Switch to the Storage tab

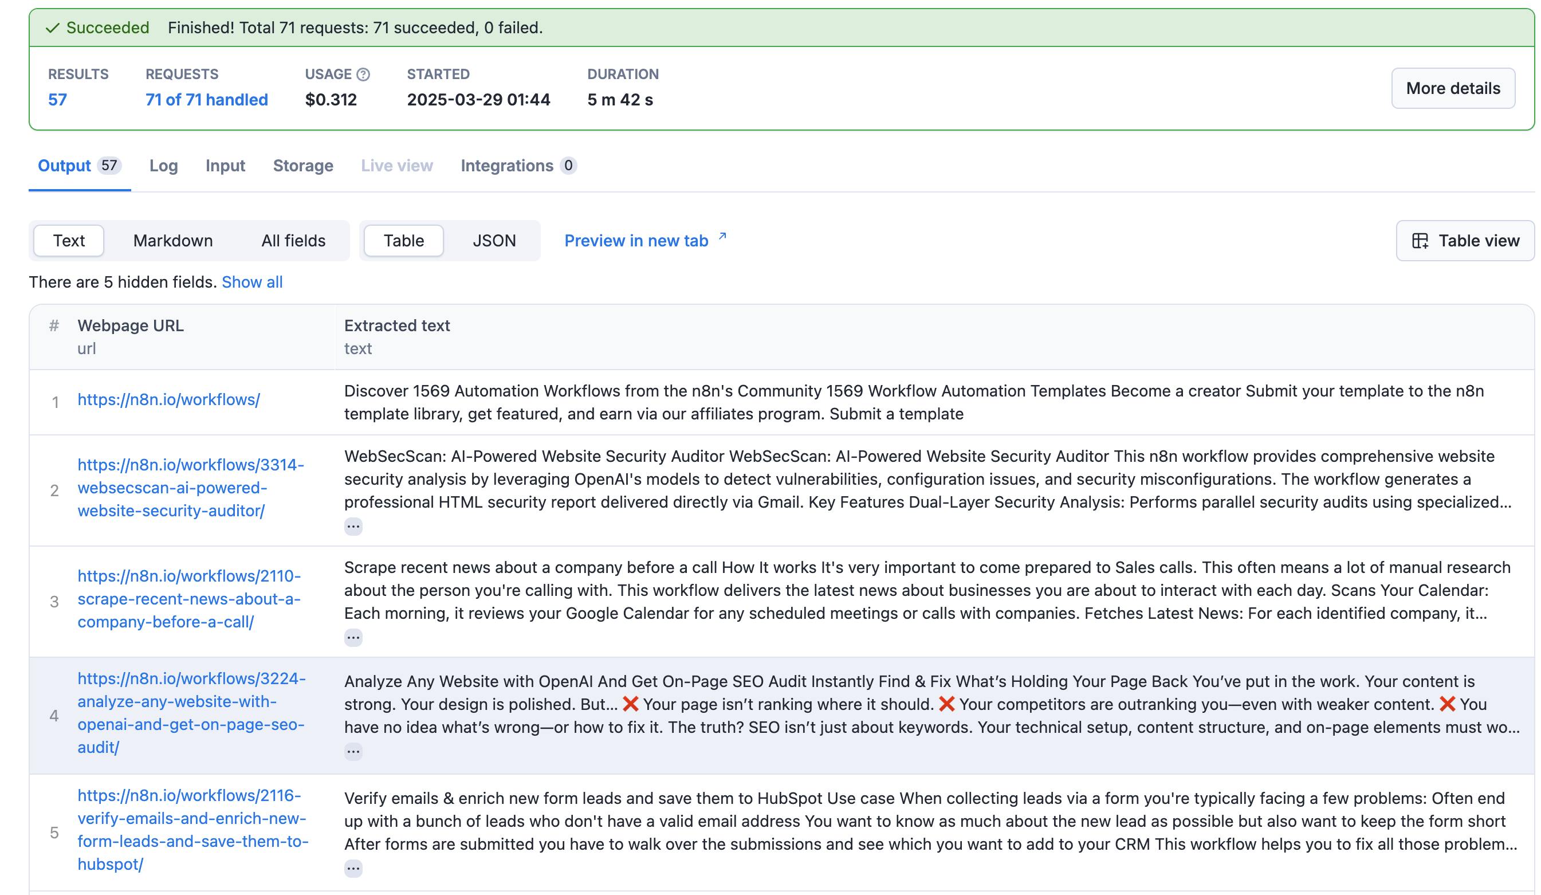coord(302,166)
